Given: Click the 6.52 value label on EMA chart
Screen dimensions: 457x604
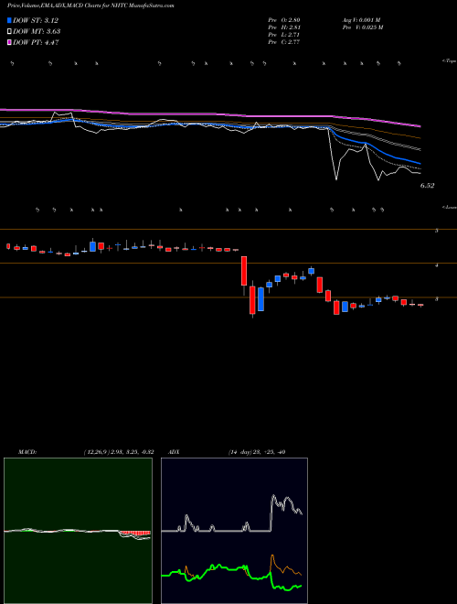Looking at the screenshot, I should [427, 186].
